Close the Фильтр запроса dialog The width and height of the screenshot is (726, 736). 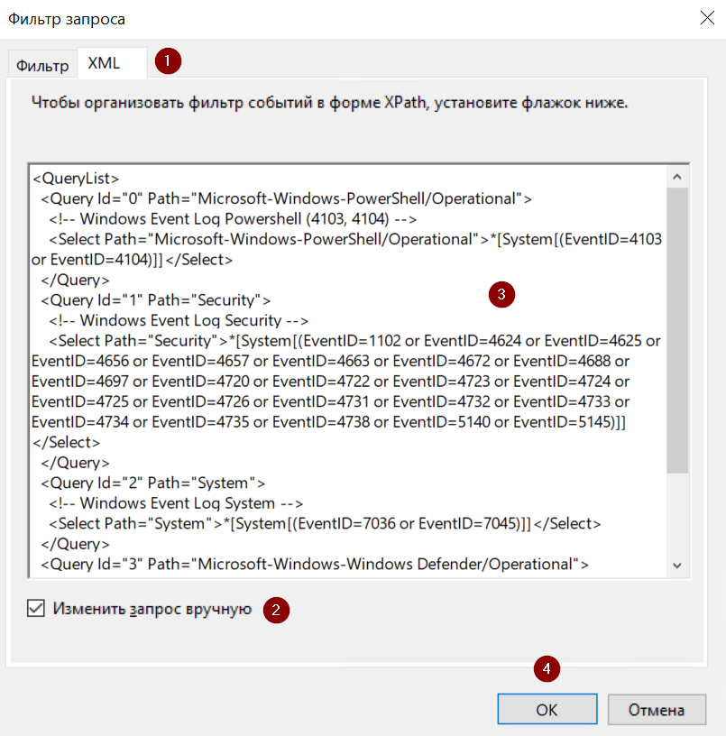pyautogui.click(x=704, y=18)
